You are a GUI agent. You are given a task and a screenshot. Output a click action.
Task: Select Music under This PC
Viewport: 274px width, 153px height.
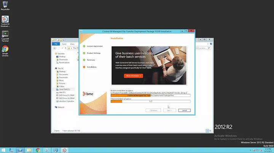(61, 80)
